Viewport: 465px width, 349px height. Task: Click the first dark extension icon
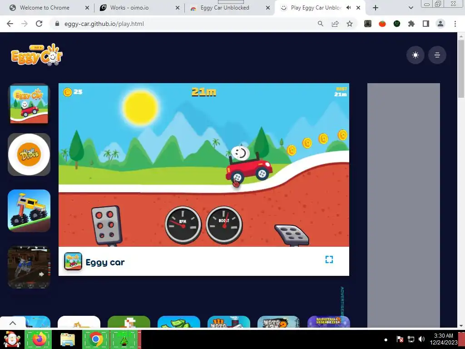[368, 24]
